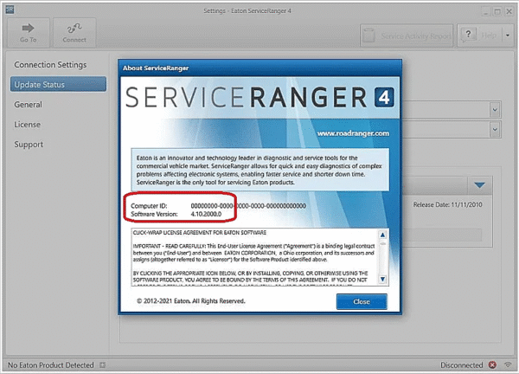Click the No Eaton Product Detected status
The height and width of the screenshot is (374, 519).
(x=51, y=365)
